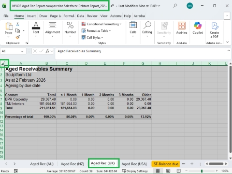Open the Editing group with magnifier
Screen dimensions: 232x174
tap(147, 29)
